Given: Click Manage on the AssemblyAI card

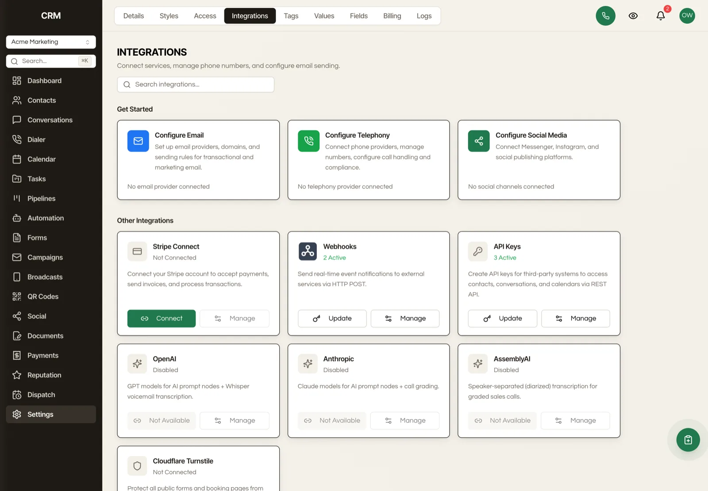Looking at the screenshot, I should point(576,421).
